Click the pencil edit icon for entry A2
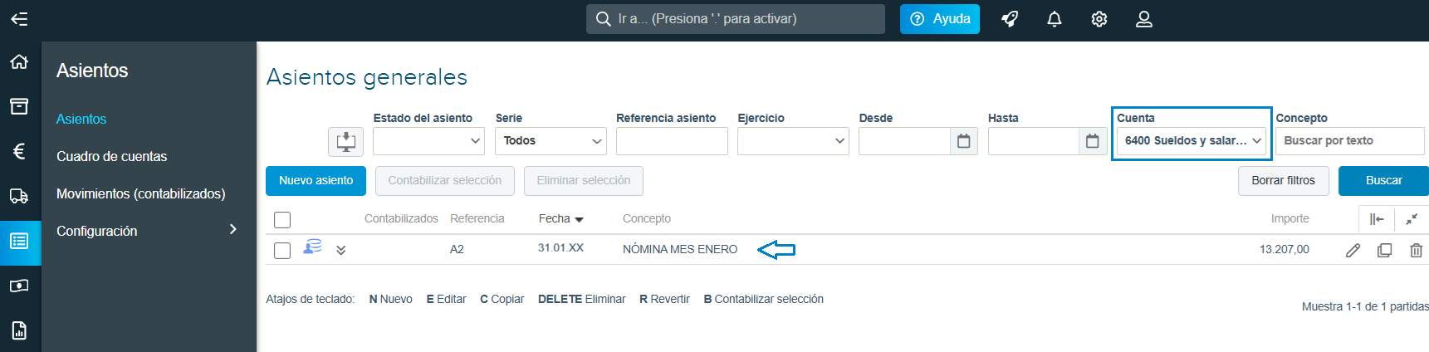 click(x=1353, y=250)
